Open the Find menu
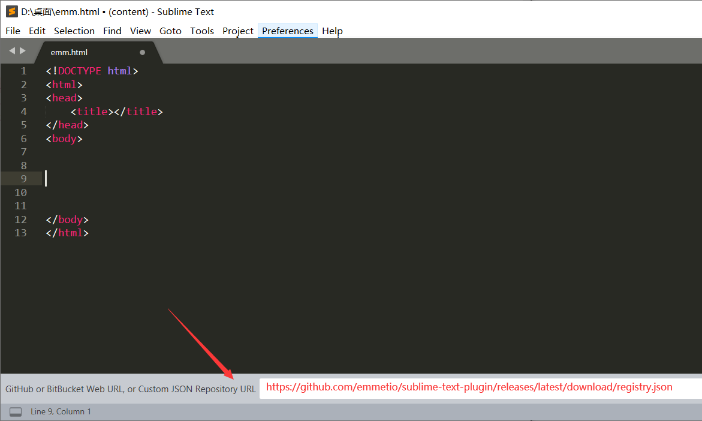This screenshot has width=702, height=421. pos(112,31)
